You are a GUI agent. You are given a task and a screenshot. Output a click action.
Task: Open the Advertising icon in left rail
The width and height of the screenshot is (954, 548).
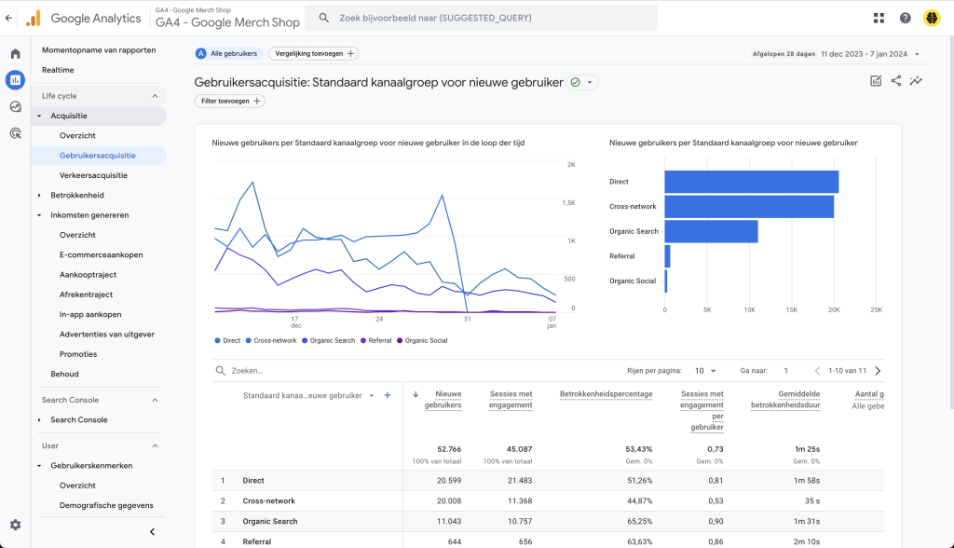(15, 133)
